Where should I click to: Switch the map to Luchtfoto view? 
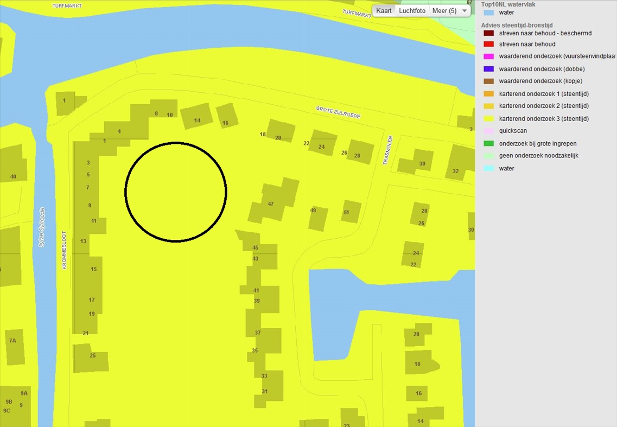coord(412,11)
